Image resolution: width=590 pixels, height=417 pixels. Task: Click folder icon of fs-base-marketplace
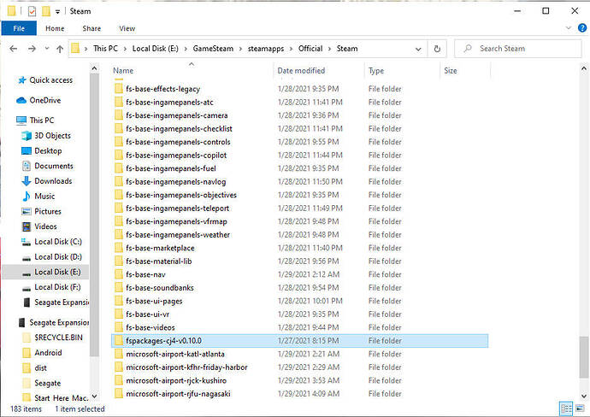pyautogui.click(x=119, y=248)
